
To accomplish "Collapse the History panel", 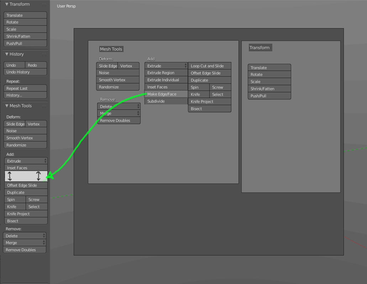I will (7, 54).
